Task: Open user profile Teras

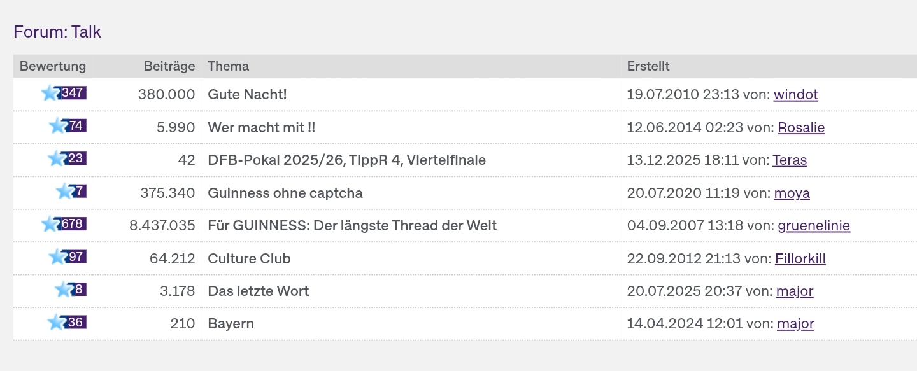Action: 790,160
